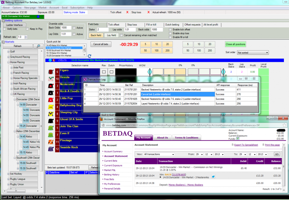Open the Options menu

tap(17, 8)
